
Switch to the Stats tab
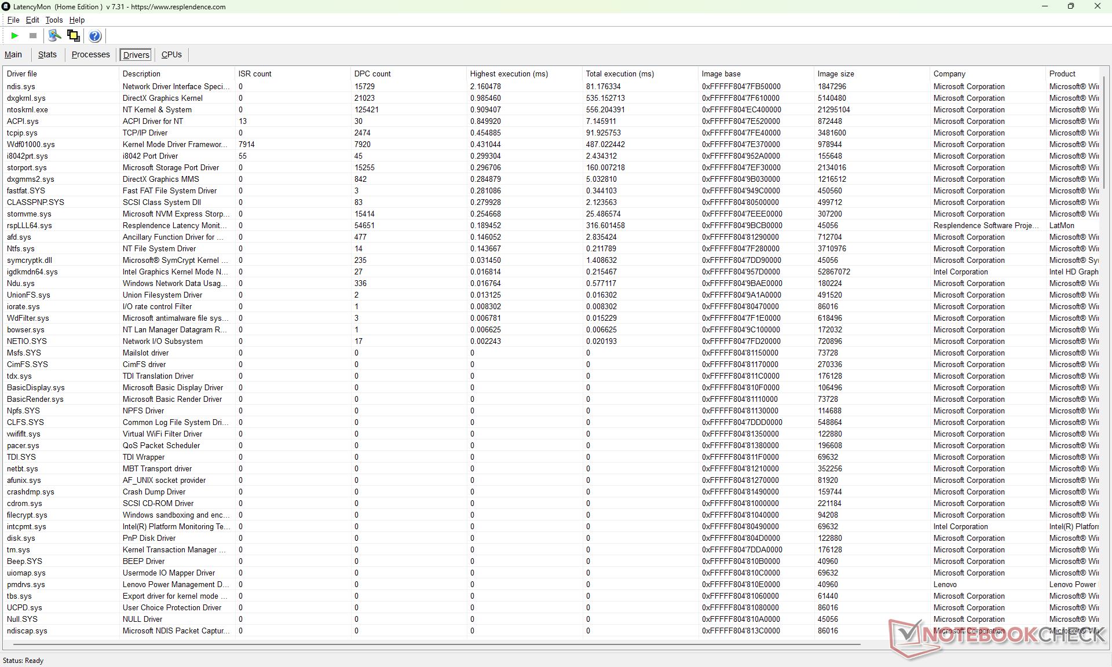point(47,54)
